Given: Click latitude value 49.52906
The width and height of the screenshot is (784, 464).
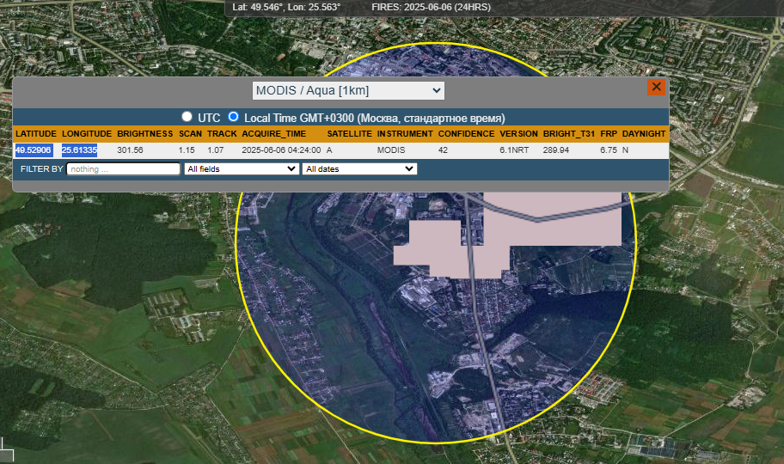Looking at the screenshot, I should click(x=34, y=150).
